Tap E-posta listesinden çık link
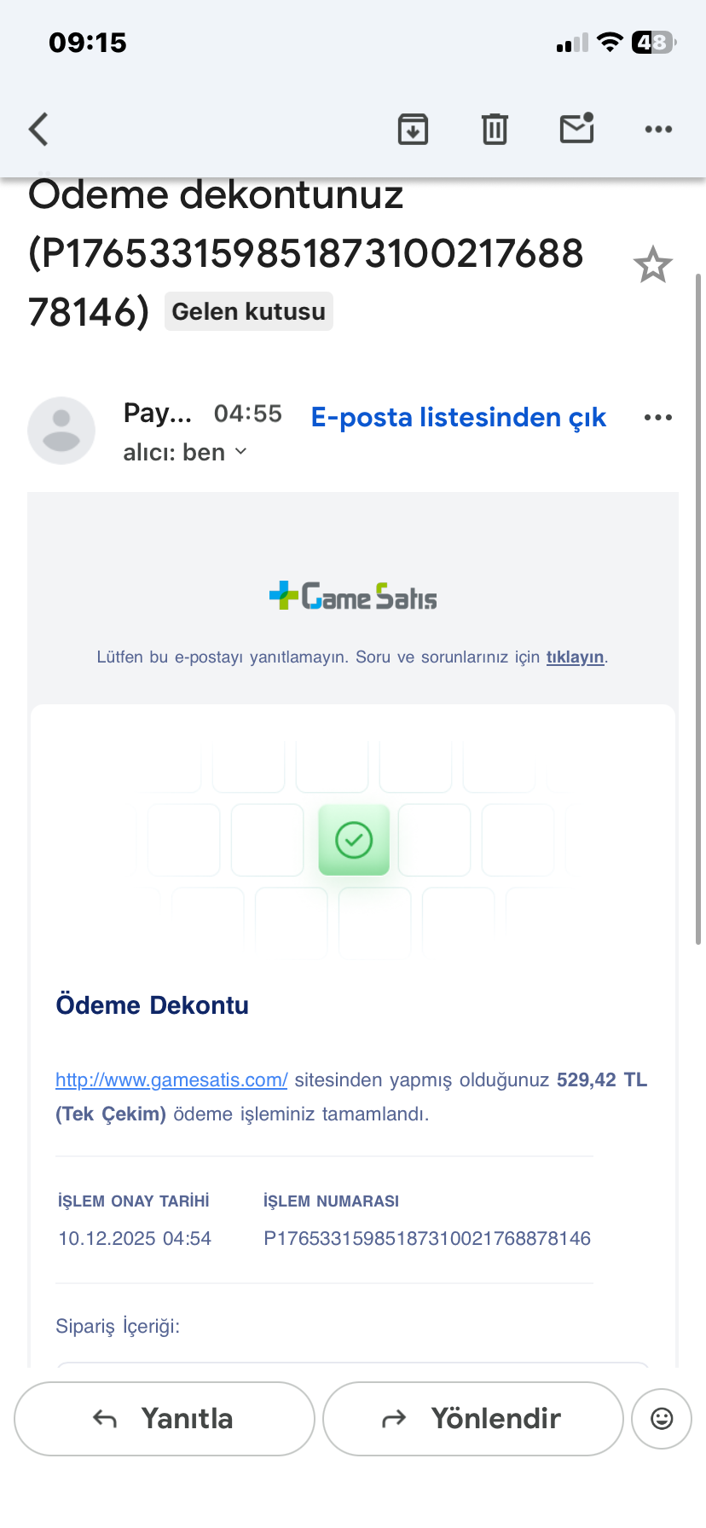This screenshot has height=1528, width=706. (x=459, y=417)
